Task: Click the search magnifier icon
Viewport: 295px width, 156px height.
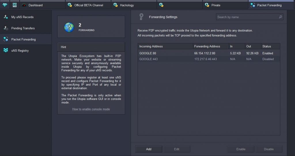Action: point(280,17)
